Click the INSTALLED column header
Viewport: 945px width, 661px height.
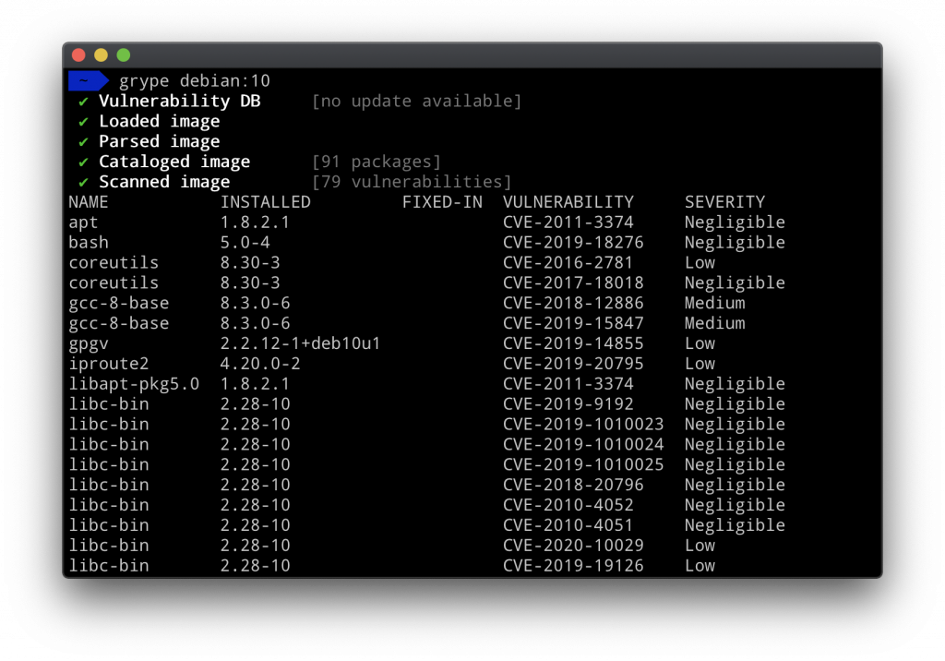pos(266,202)
